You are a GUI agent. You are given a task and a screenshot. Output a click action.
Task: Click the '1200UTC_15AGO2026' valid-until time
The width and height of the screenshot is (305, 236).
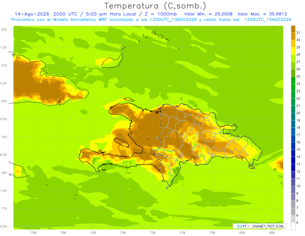[x=268, y=20]
